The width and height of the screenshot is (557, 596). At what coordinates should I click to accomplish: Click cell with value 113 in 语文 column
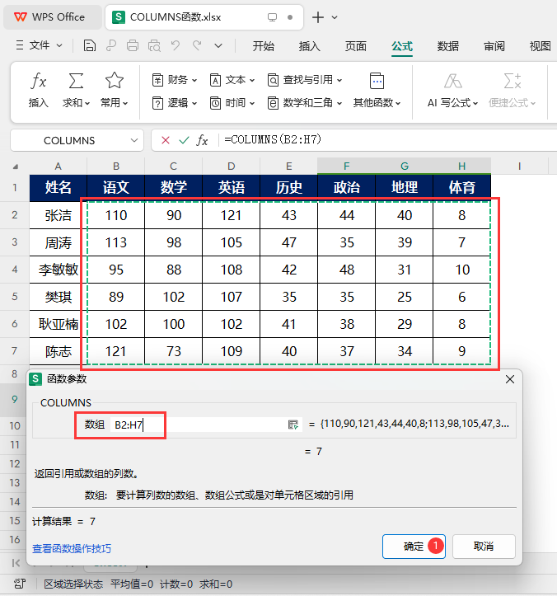116,242
